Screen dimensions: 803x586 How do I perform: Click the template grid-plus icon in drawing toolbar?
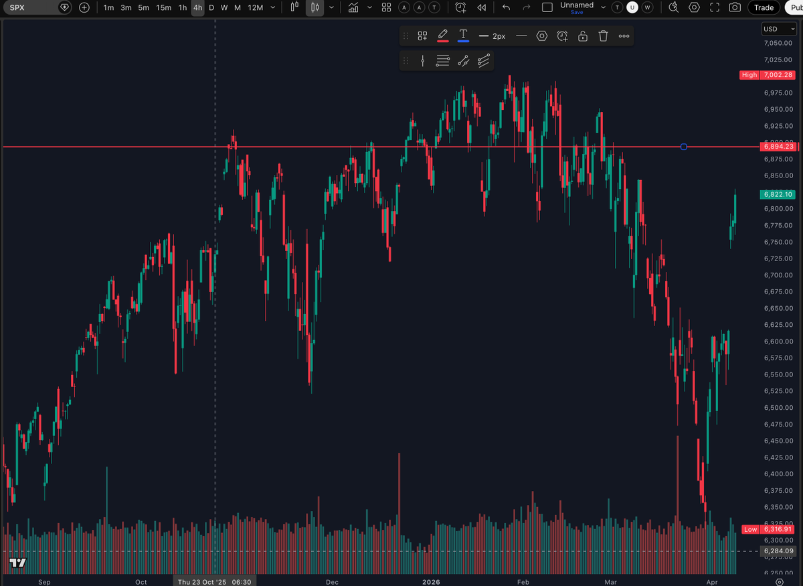pyautogui.click(x=422, y=36)
